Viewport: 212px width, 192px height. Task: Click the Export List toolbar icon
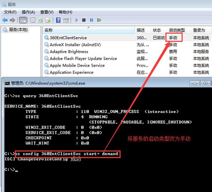coord(48,20)
